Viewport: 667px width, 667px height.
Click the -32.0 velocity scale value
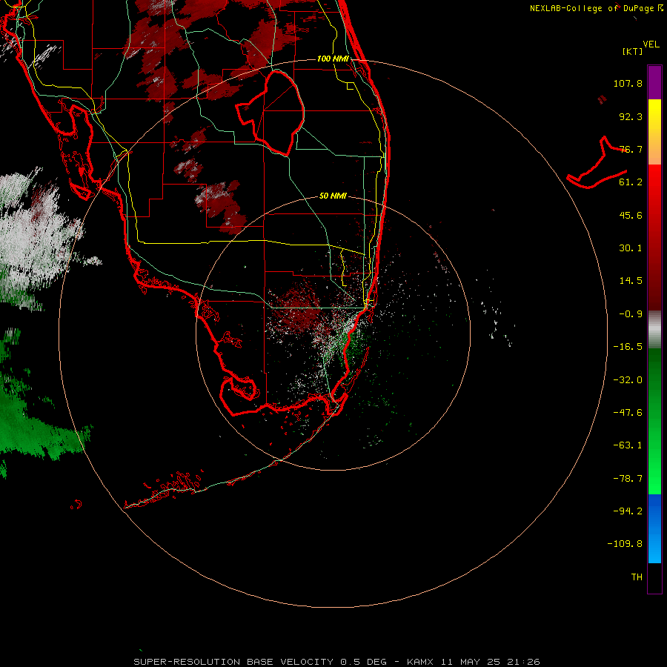click(628, 380)
